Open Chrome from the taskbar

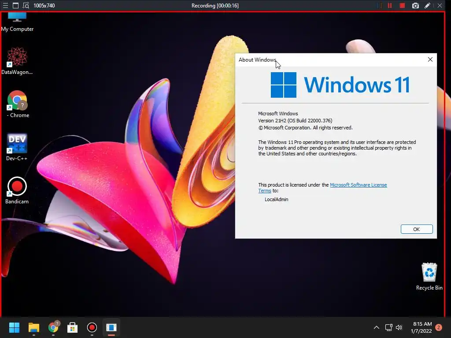pos(53,327)
